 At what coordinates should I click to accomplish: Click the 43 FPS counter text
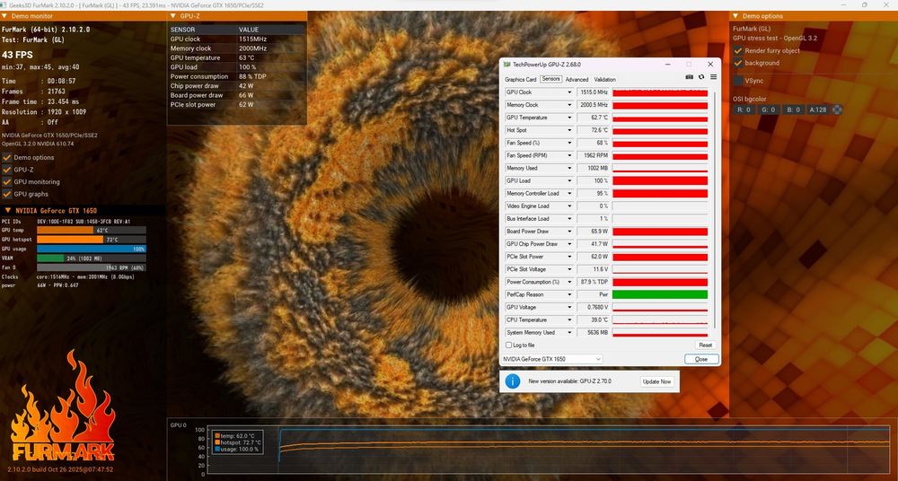tap(17, 55)
